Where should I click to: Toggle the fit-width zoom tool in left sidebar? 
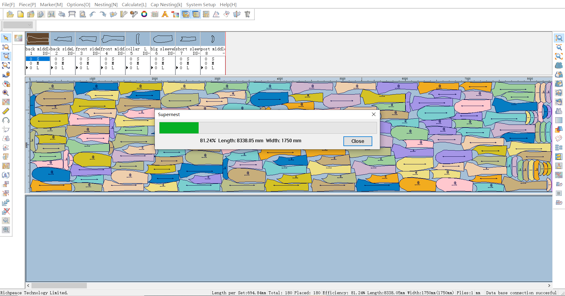coord(6,56)
